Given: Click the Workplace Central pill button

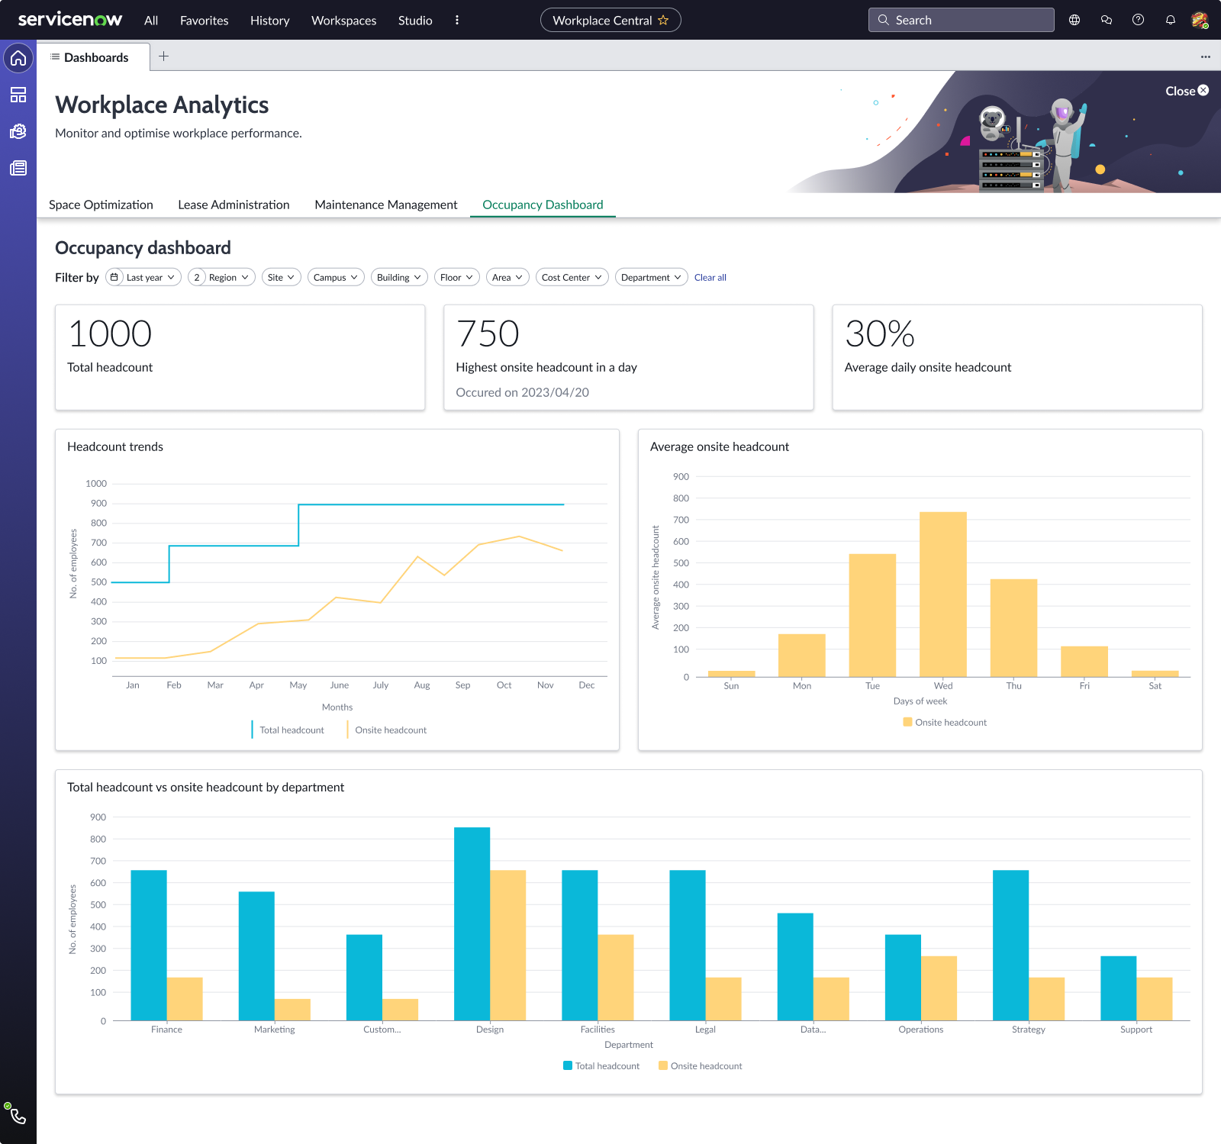Looking at the screenshot, I should click(610, 20).
